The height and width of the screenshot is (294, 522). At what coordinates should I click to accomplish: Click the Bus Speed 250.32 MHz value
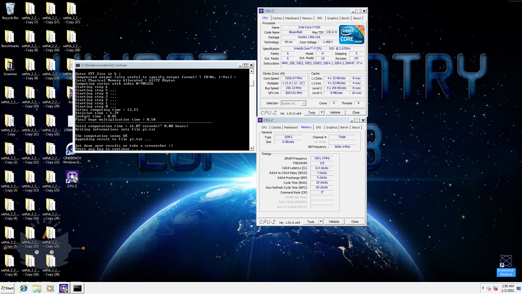point(294,88)
